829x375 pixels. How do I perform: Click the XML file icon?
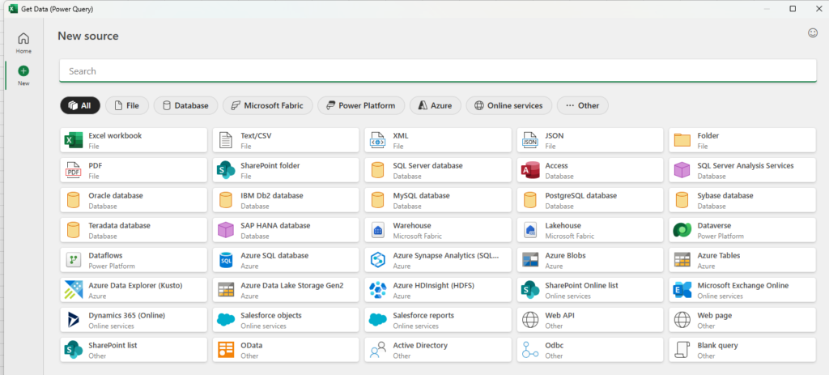(377, 140)
